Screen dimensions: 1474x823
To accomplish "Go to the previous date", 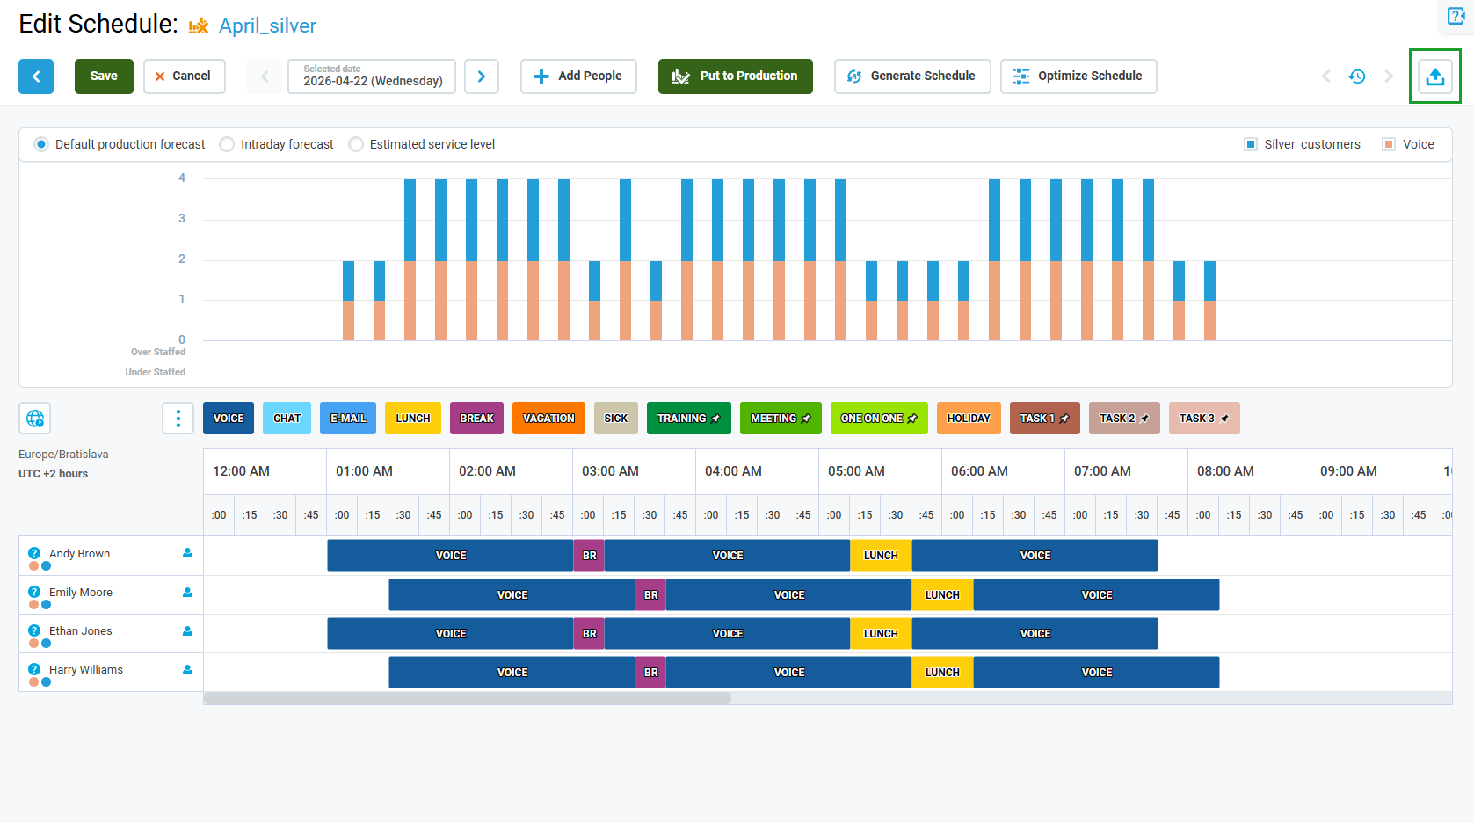I will click(x=265, y=76).
